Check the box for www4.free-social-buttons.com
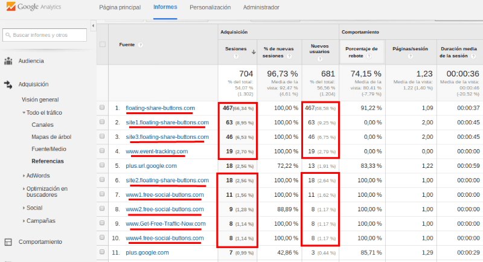The height and width of the screenshot is (262, 483). 102,238
